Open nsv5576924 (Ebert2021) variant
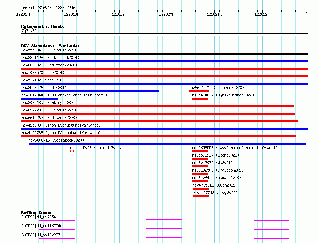Viewport: 318px width, 243px height. (215, 155)
